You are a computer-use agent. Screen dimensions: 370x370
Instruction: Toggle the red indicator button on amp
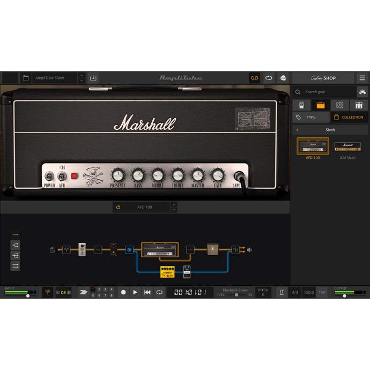(x=75, y=176)
